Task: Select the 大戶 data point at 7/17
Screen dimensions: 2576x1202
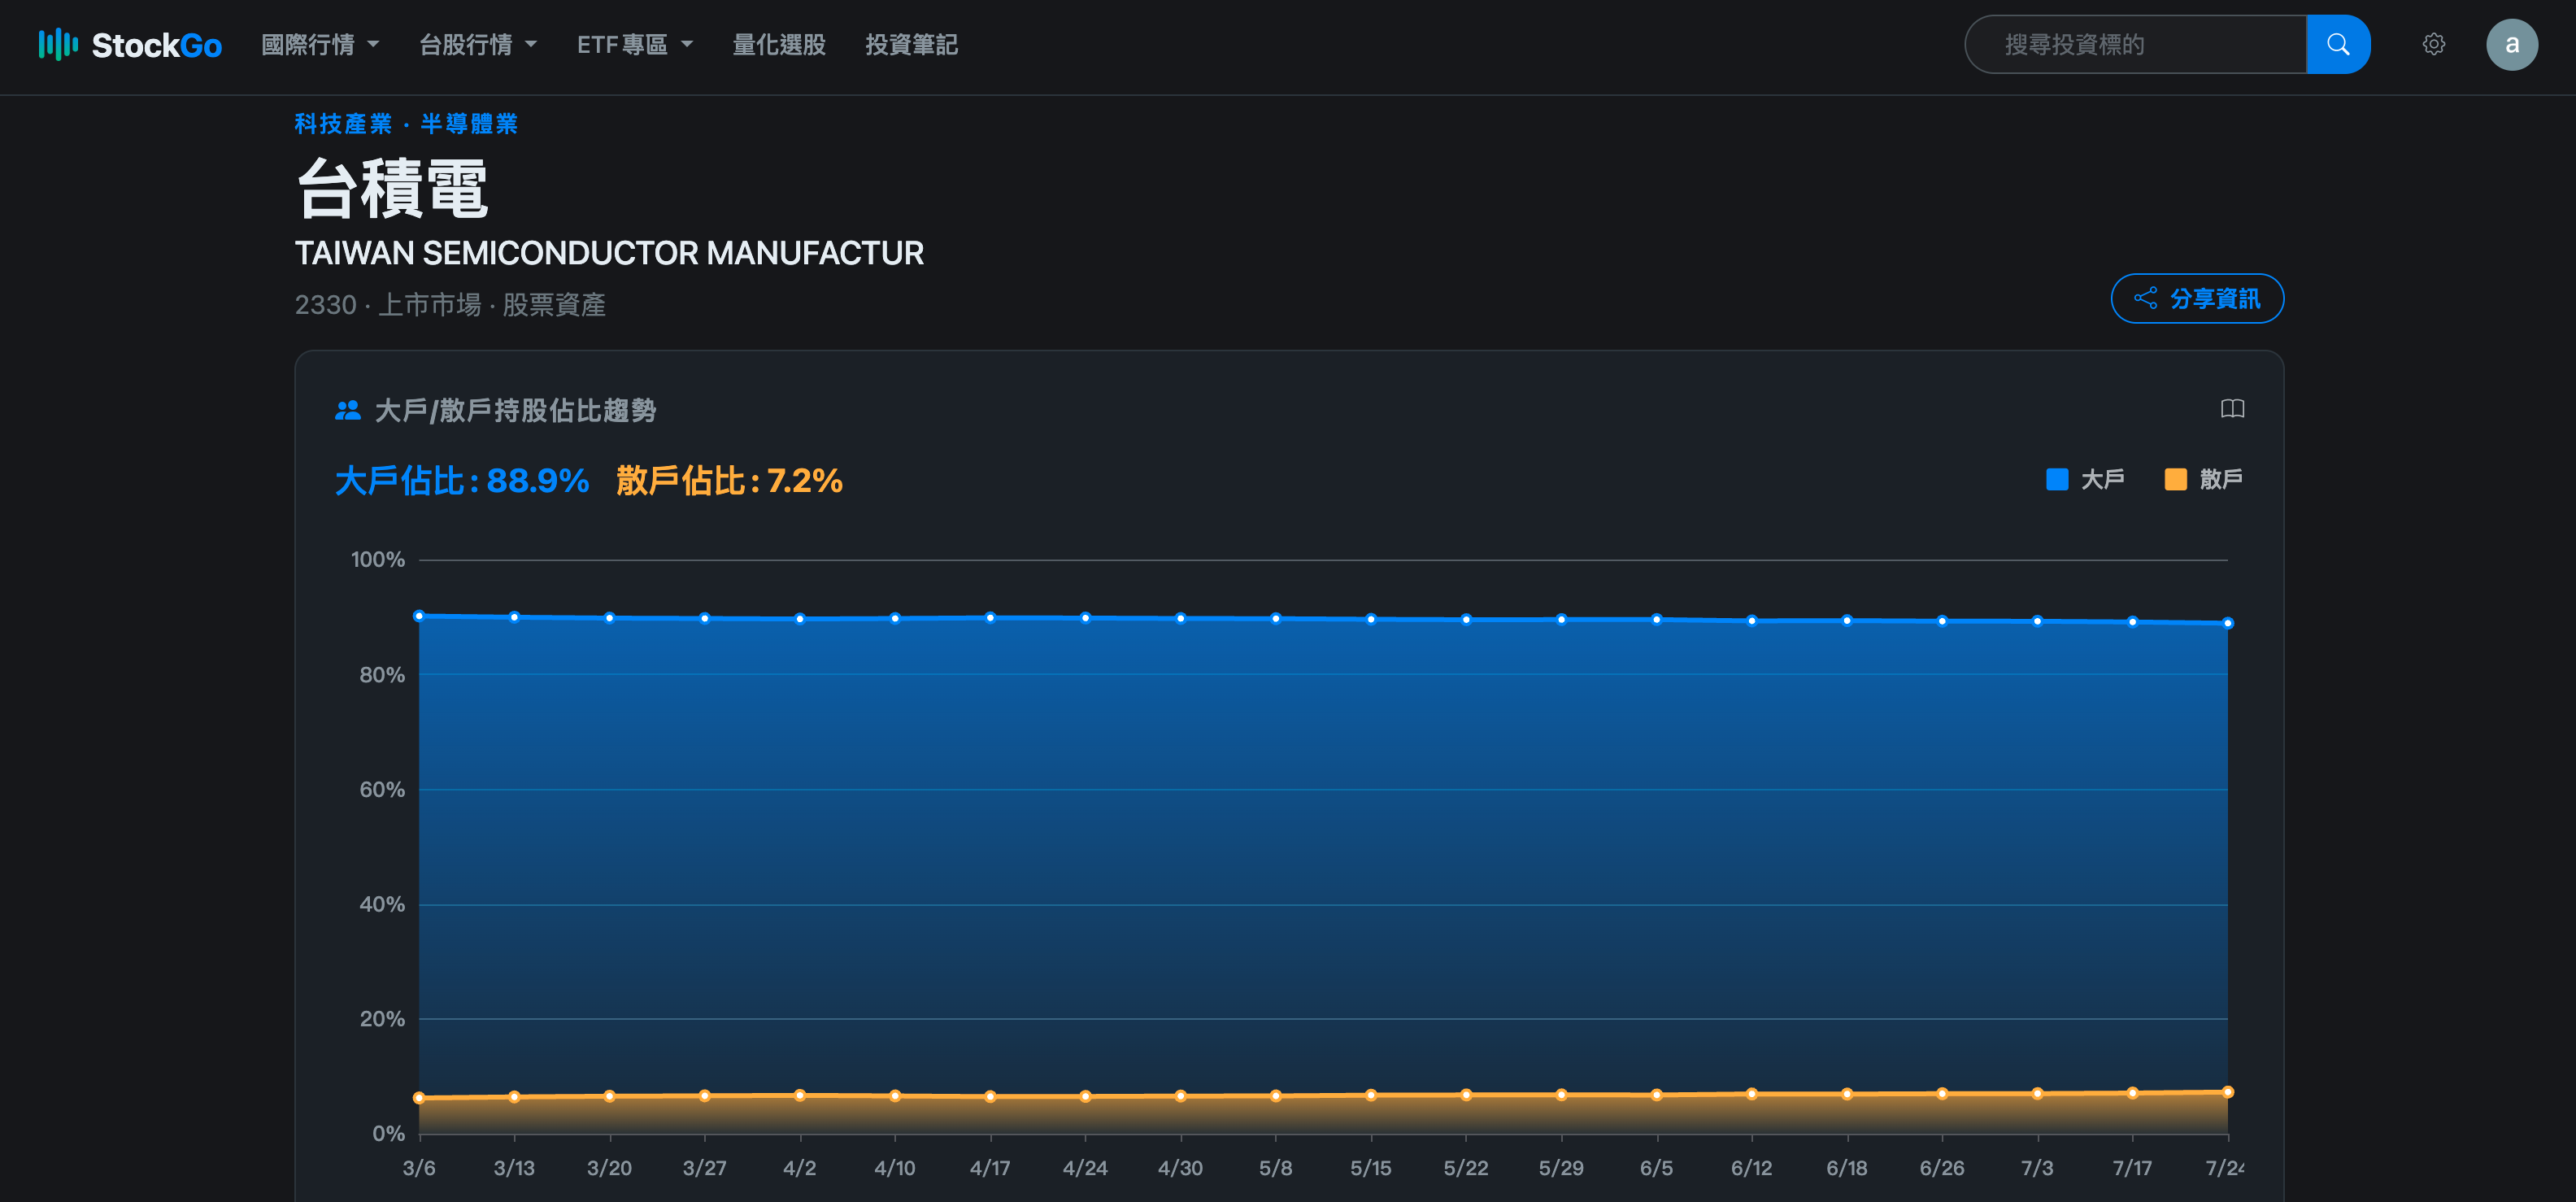Action: [x=2132, y=622]
